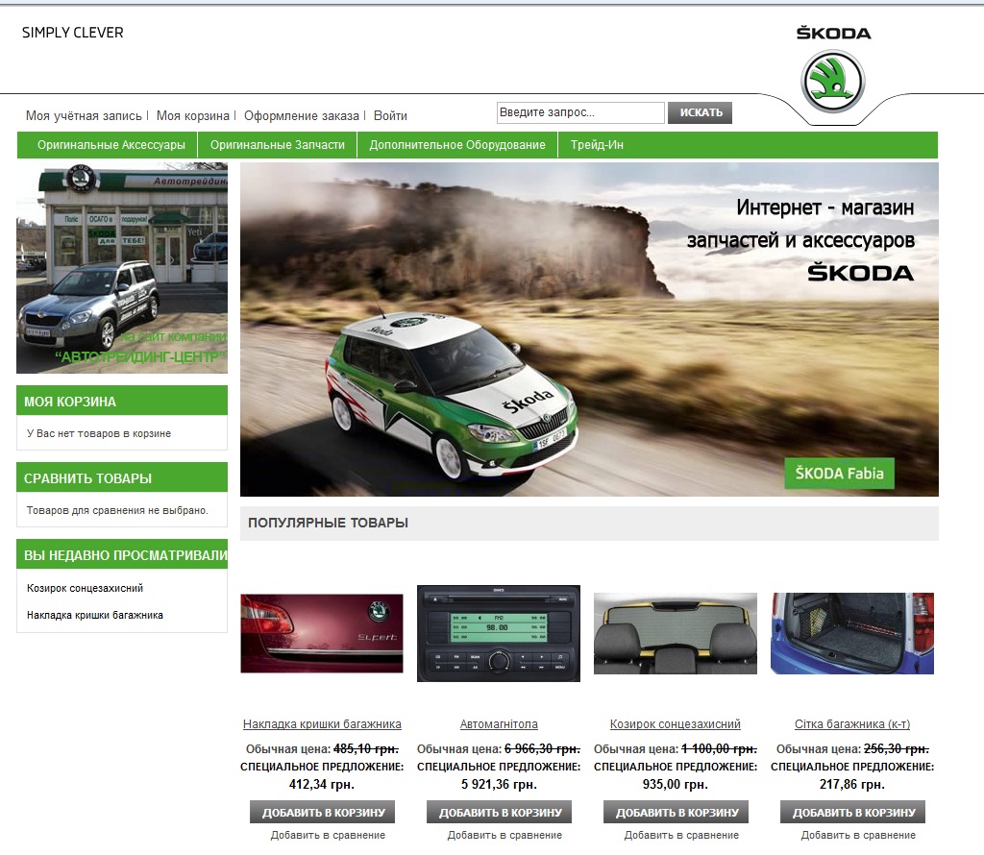This screenshot has width=984, height=855.
Task: Click the ИСКАТЬ search button
Action: [701, 113]
